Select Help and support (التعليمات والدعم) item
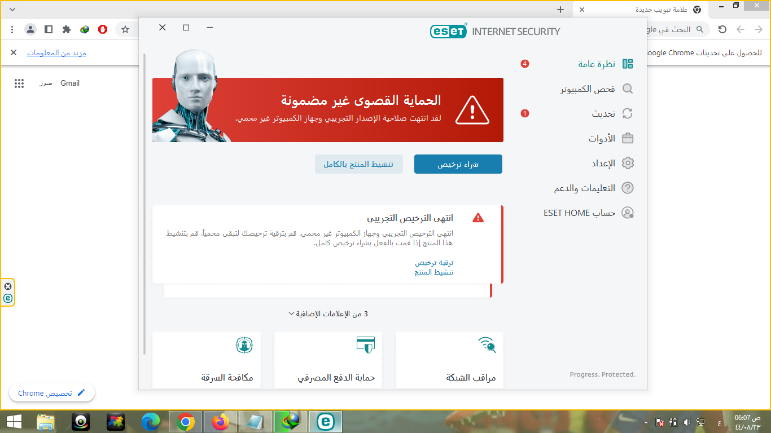Image resolution: width=771 pixels, height=433 pixels. 584,188
